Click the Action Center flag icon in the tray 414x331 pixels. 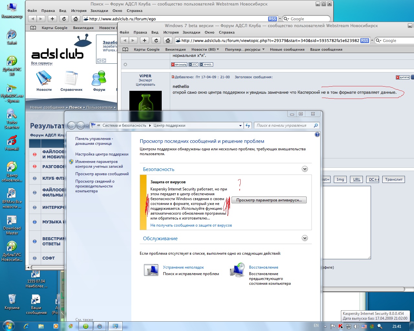tap(333, 326)
